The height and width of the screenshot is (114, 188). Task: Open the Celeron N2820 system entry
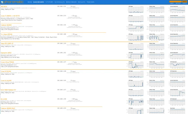point(6,25)
